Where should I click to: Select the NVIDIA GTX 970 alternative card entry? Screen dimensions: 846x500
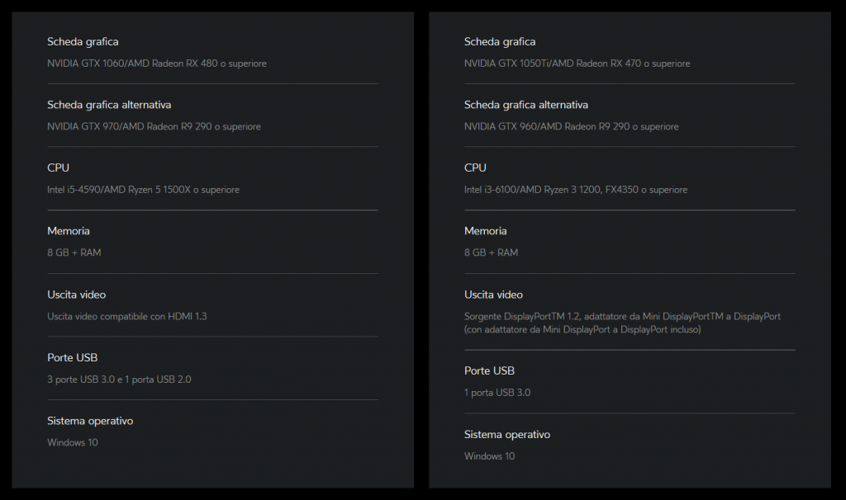coord(154,126)
